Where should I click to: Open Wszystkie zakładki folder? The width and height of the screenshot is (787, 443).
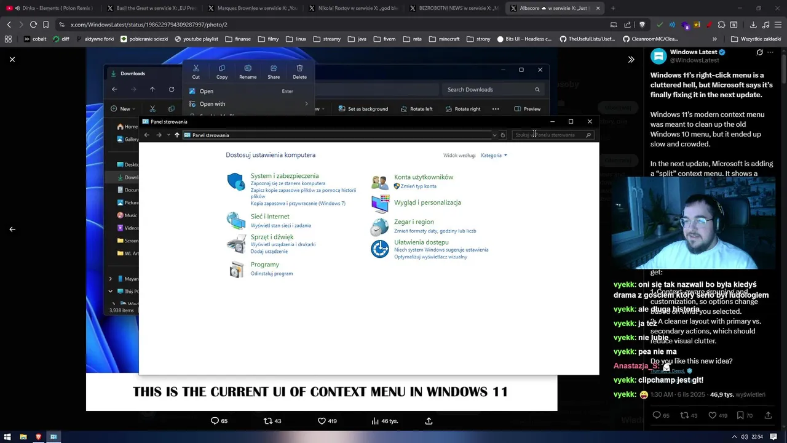(x=756, y=39)
